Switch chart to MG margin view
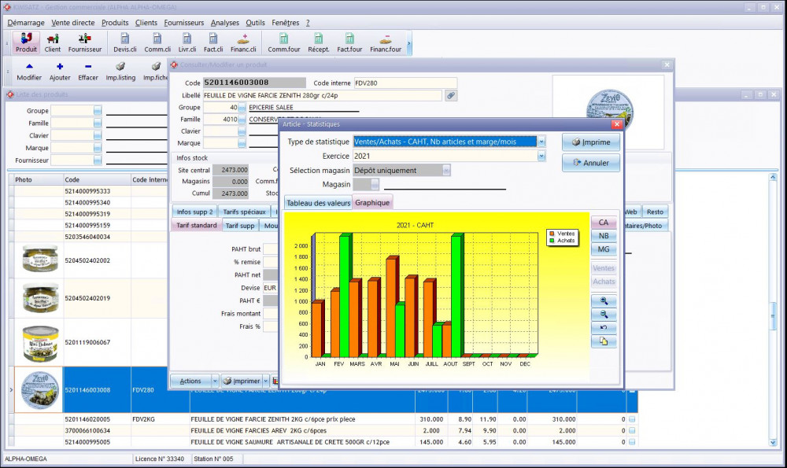 604,249
